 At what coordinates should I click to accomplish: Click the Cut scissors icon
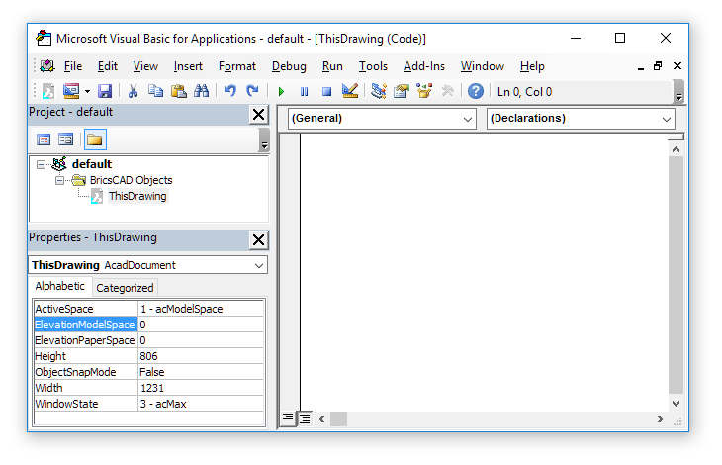point(134,91)
